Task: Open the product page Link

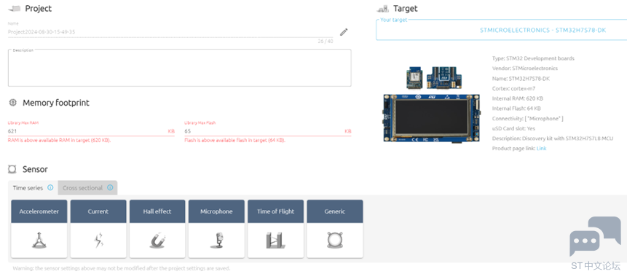Action: click(541, 149)
